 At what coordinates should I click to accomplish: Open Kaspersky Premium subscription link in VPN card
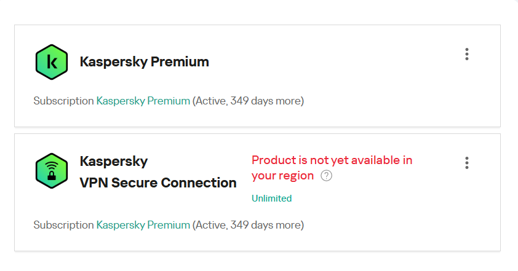(x=143, y=225)
